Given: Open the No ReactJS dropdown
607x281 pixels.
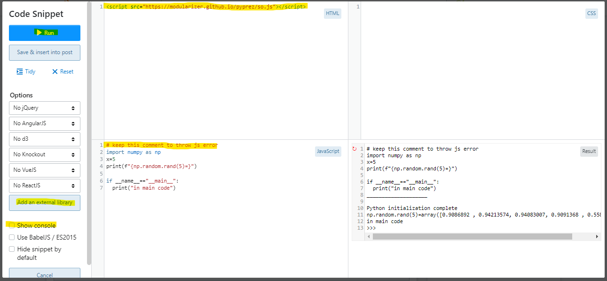Looking at the screenshot, I should [45, 185].
